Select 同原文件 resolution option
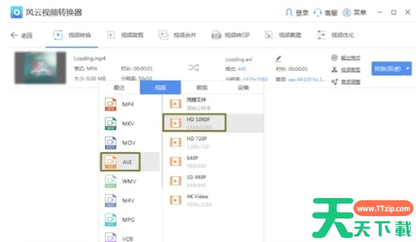Screen dimensions: 416x242 213,104
